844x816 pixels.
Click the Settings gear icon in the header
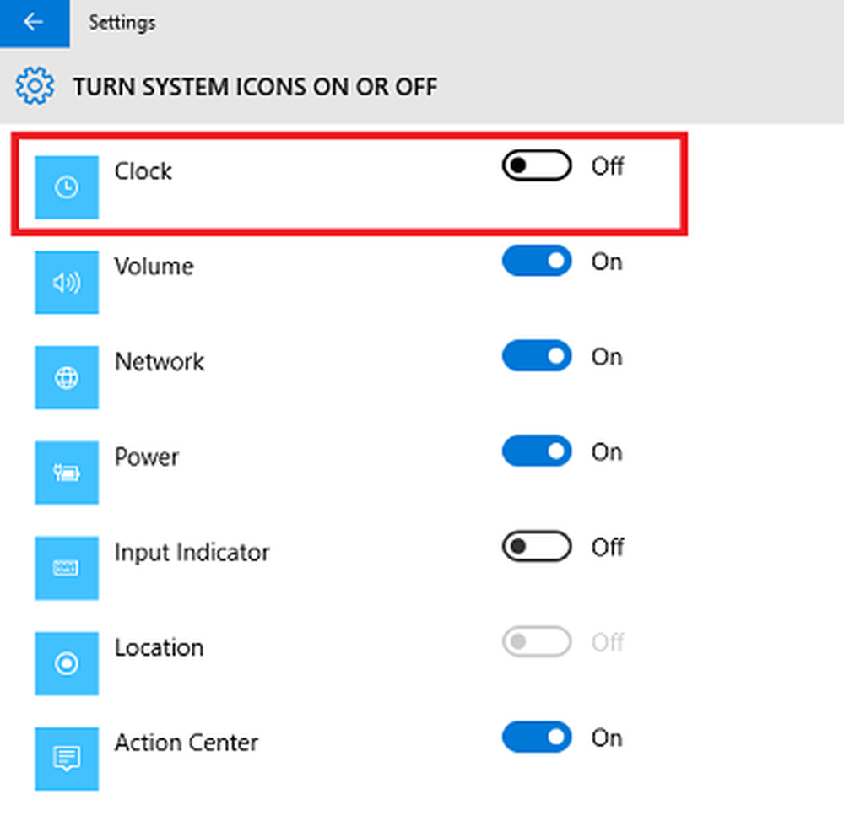pos(34,86)
